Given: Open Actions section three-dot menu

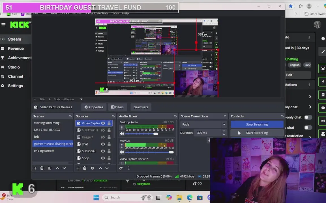Looking at the screenshot, I should click(309, 85).
